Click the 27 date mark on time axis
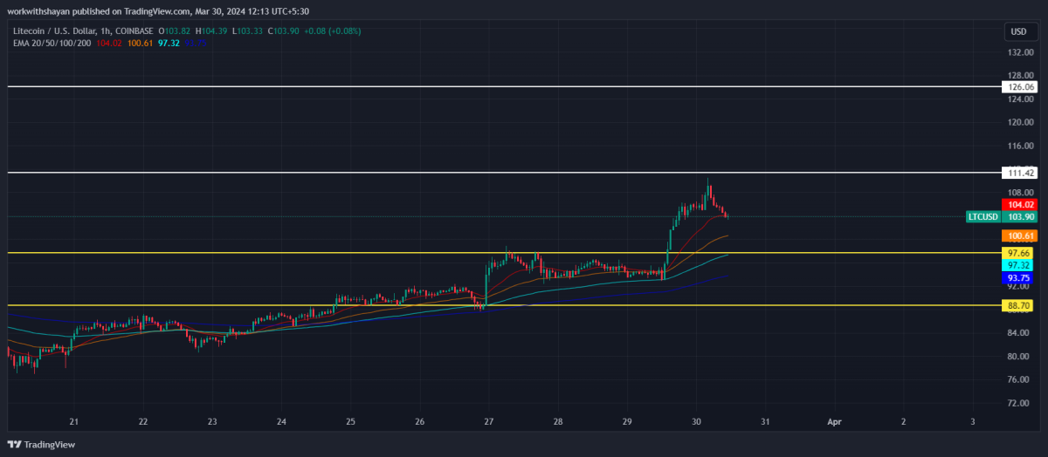Viewport: 1048px width, 457px height. pos(488,421)
